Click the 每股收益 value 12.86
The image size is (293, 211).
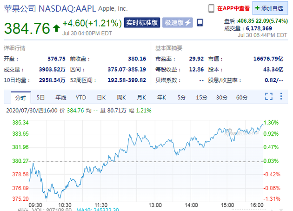pyautogui.click(x=196, y=70)
